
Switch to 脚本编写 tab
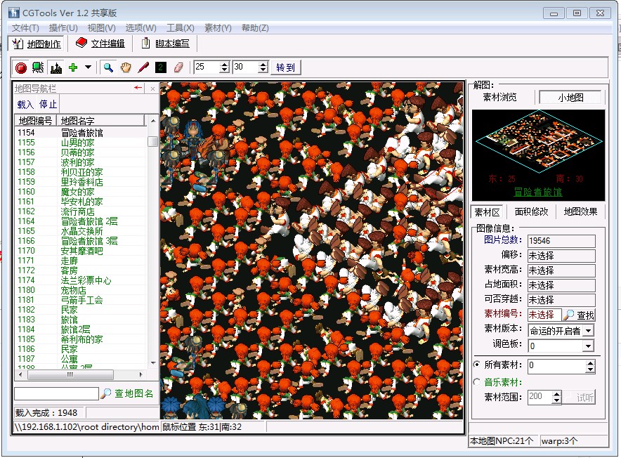tap(166, 43)
